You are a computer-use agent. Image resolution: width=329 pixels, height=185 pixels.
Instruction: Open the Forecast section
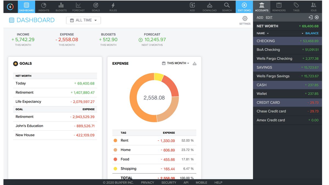(78, 7)
